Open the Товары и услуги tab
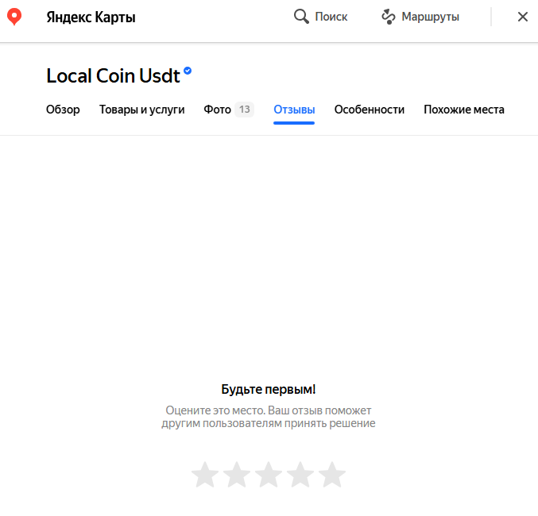 [142, 110]
